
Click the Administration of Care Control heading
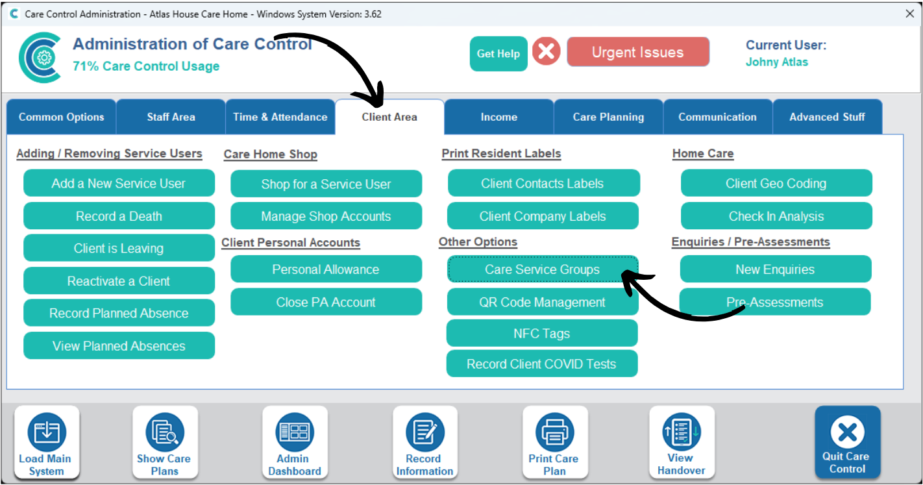point(192,44)
